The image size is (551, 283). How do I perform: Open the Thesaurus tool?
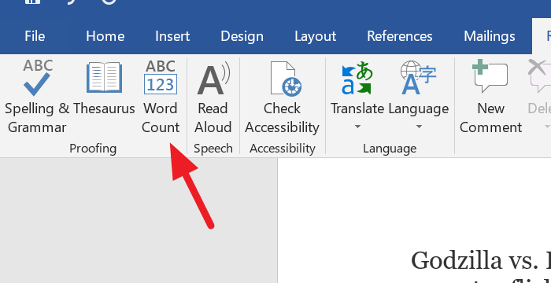coord(104,88)
